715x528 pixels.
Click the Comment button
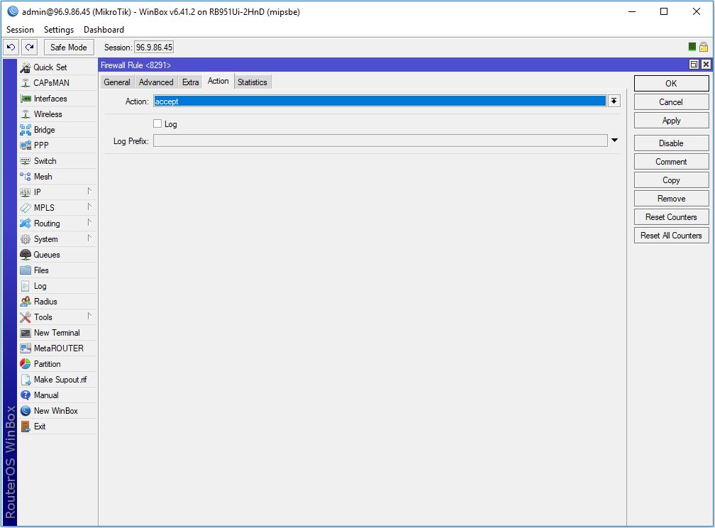tap(671, 162)
